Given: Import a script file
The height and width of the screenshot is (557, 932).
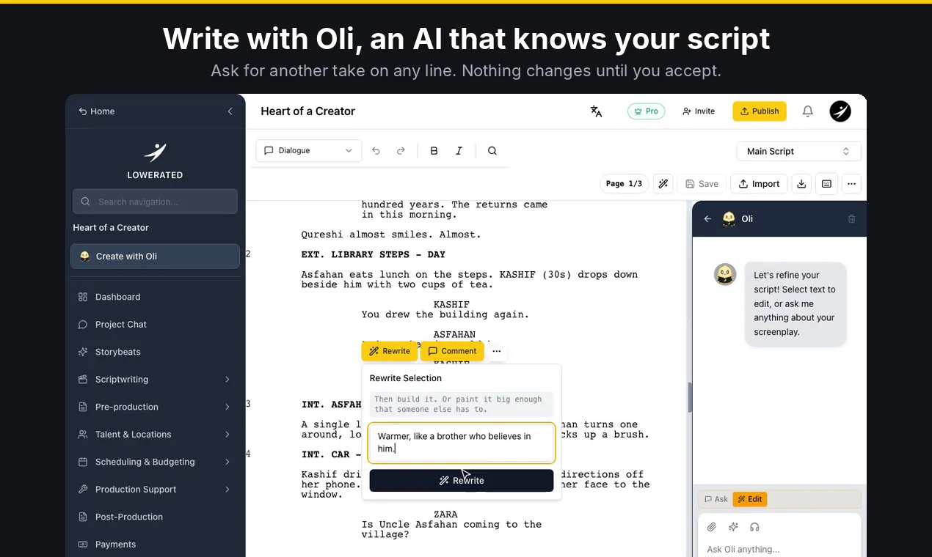Looking at the screenshot, I should pos(760,184).
